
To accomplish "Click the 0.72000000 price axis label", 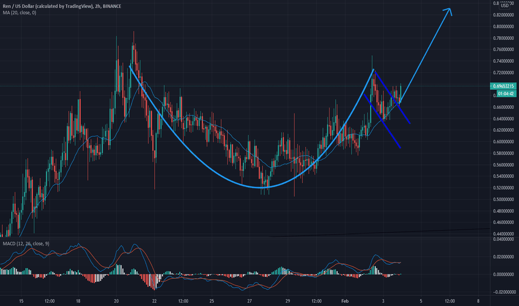I will [503, 73].
